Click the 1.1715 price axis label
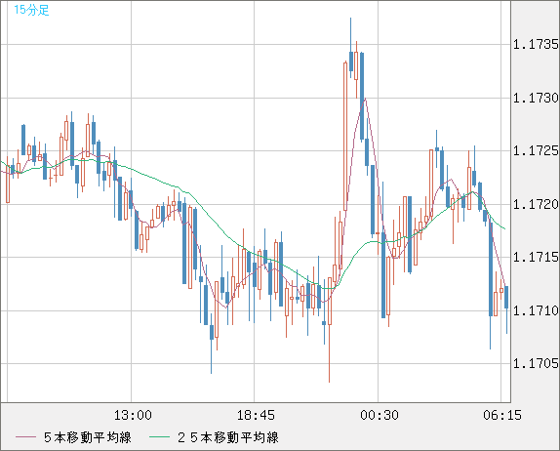Screen dimensions: 560x451 click(536, 257)
